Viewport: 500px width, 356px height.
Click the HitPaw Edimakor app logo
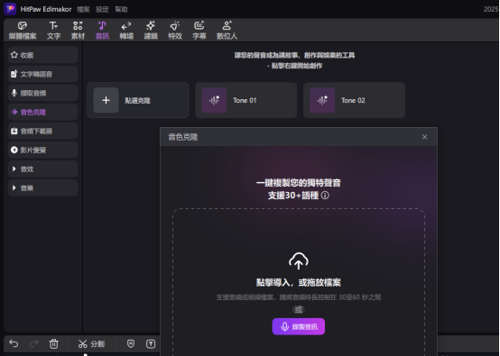(10, 9)
